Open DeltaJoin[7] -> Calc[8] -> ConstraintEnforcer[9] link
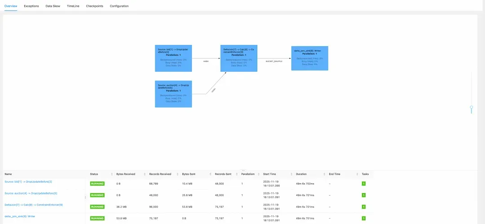485x224 pixels. tap(33, 205)
